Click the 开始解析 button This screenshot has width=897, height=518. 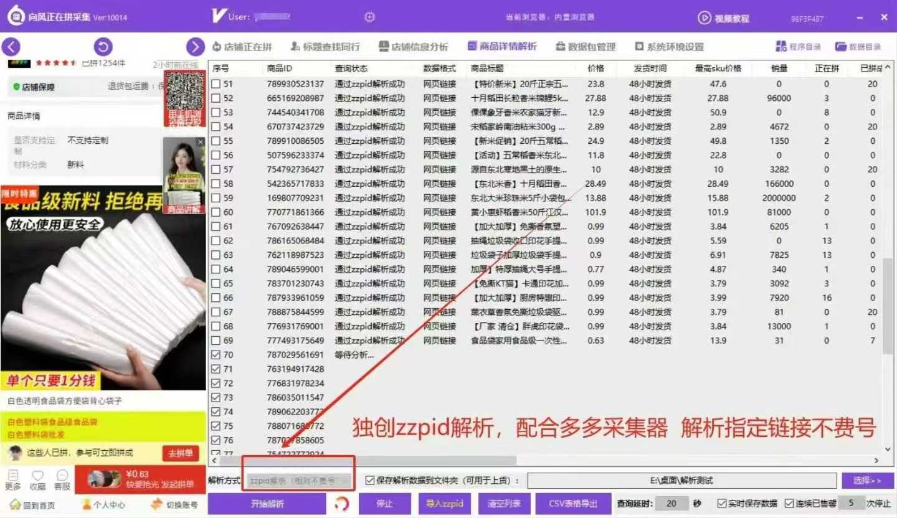267,504
